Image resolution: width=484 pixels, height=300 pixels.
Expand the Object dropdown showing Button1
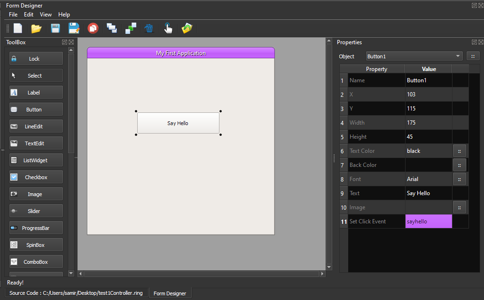[x=414, y=56]
